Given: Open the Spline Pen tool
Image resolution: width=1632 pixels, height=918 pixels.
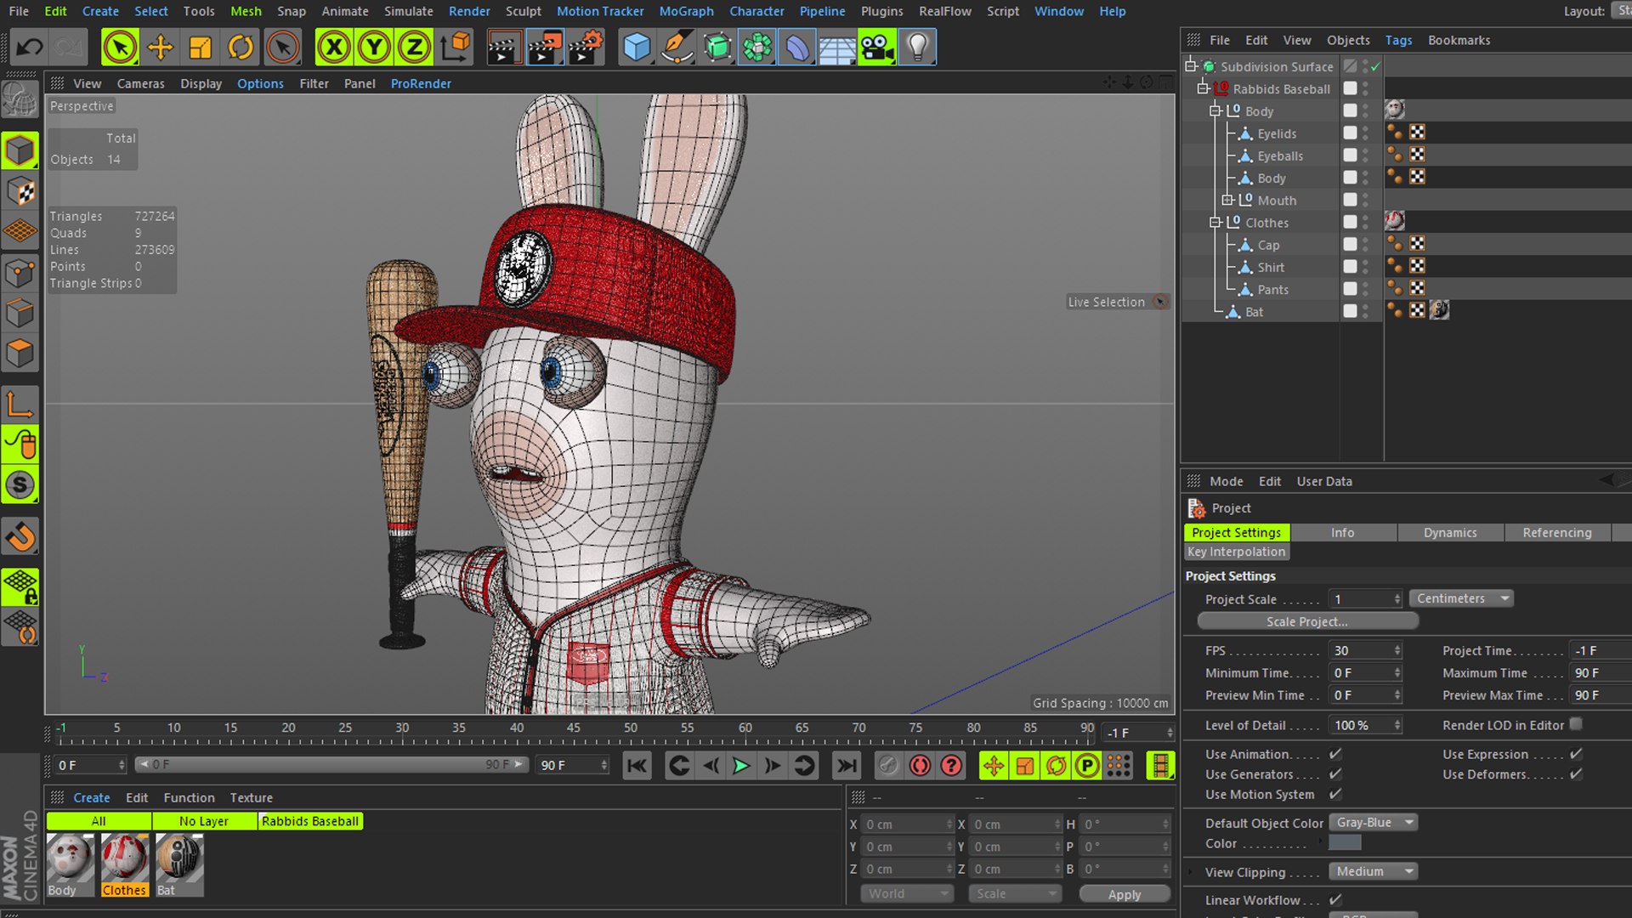Looking at the screenshot, I should (x=677, y=47).
